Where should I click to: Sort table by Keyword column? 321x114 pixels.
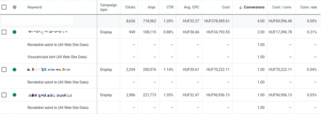[34, 7]
